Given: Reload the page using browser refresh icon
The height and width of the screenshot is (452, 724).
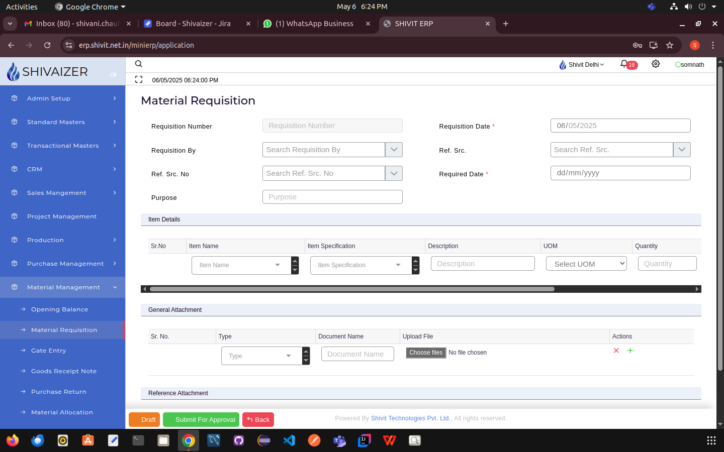Looking at the screenshot, I should (x=47, y=45).
